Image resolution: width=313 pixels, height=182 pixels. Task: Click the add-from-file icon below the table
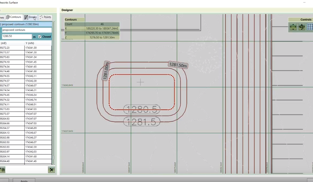[3, 170]
